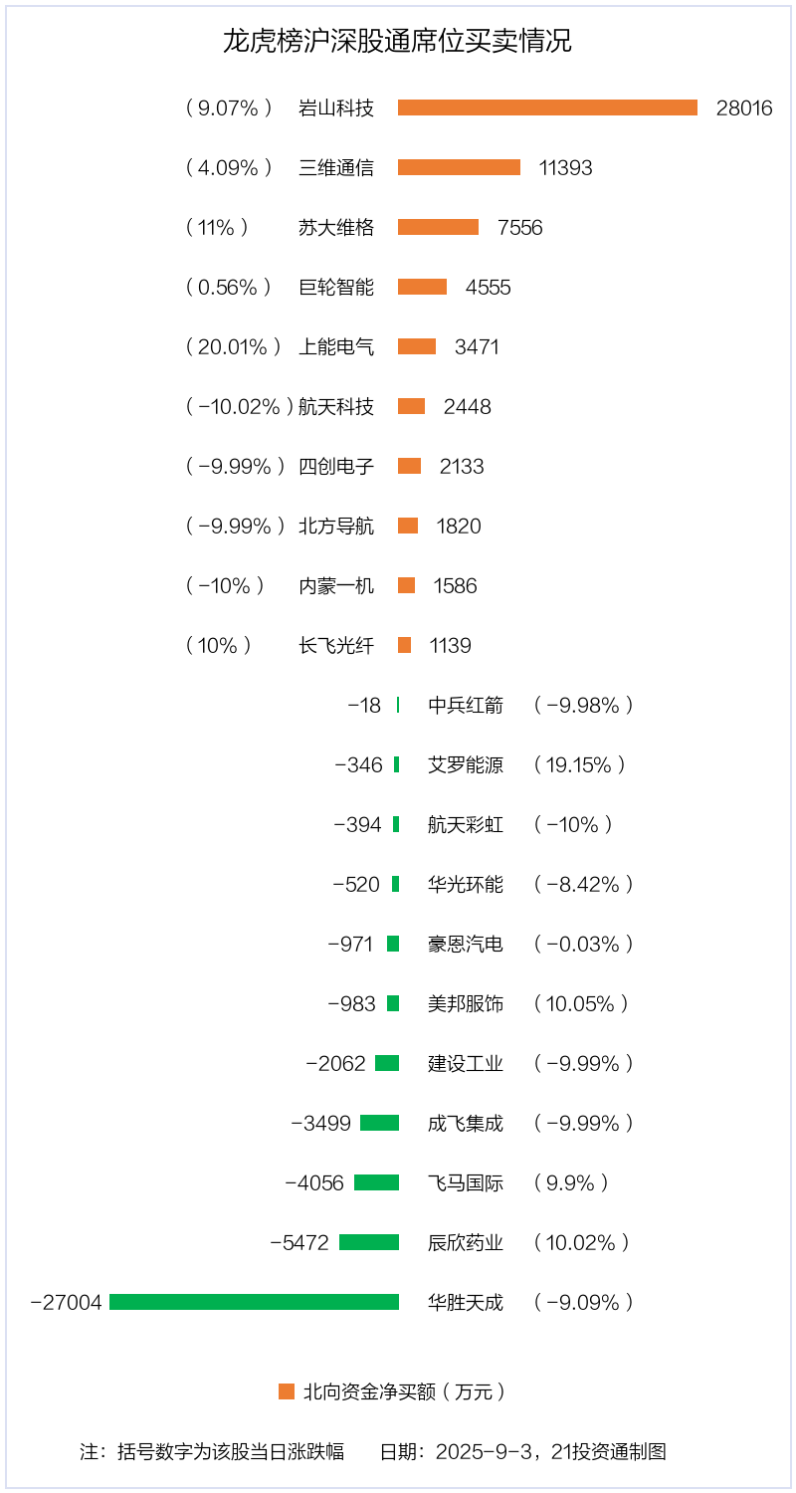Click the 北向资金净买额（万元）legend text
The height and width of the screenshot is (1493, 796).
(404, 1391)
